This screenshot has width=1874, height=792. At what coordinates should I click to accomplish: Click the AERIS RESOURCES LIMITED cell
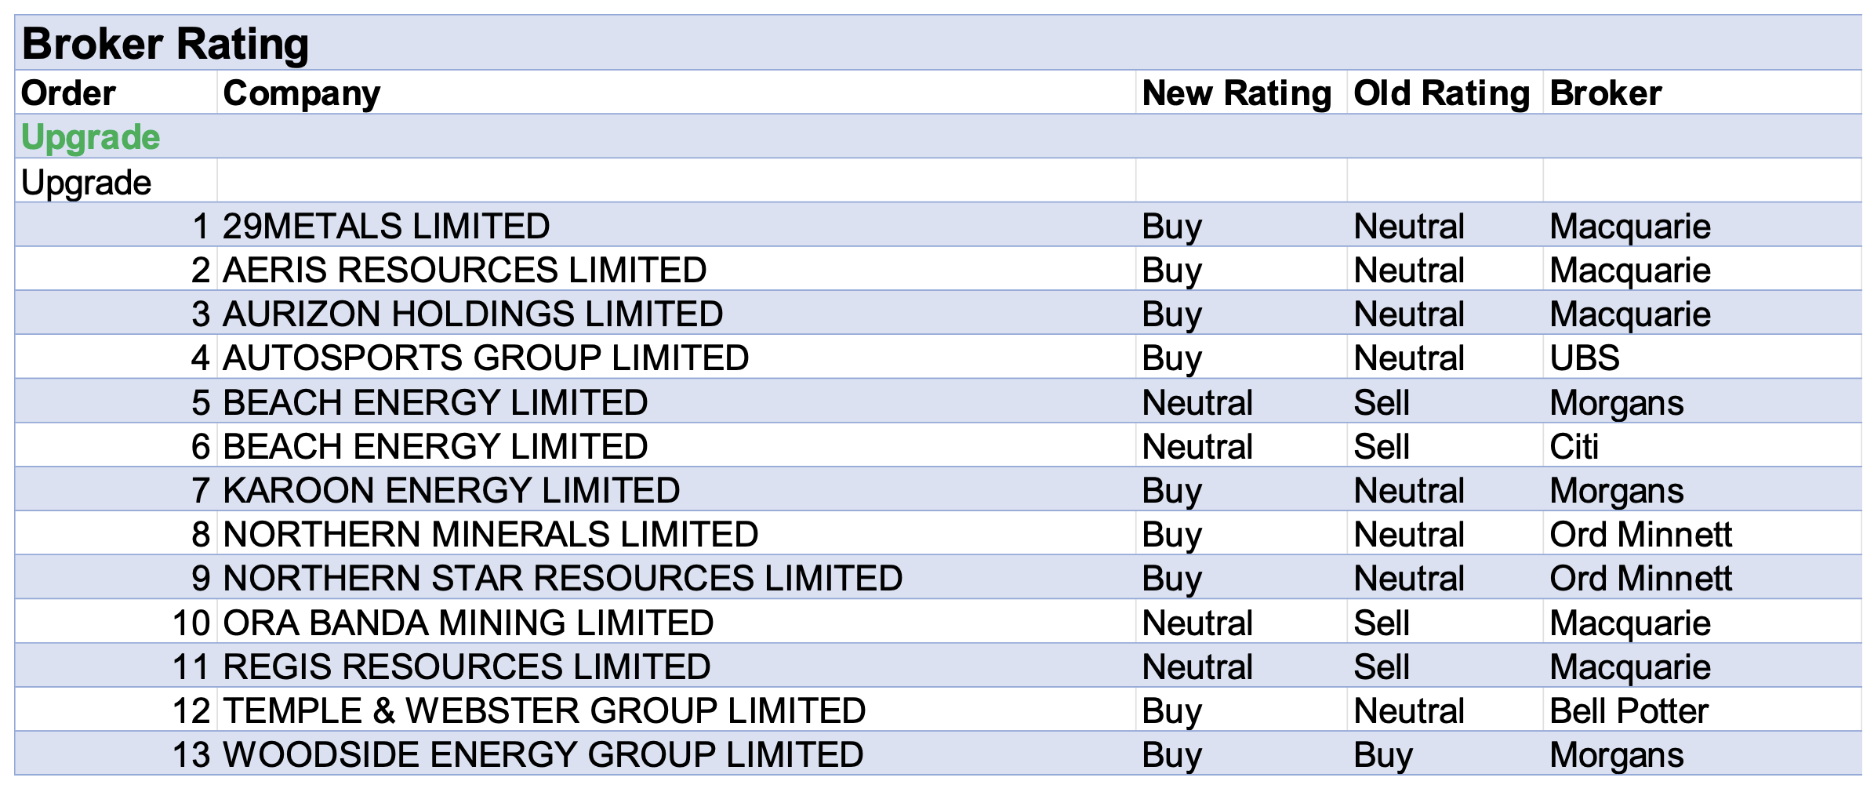464,270
